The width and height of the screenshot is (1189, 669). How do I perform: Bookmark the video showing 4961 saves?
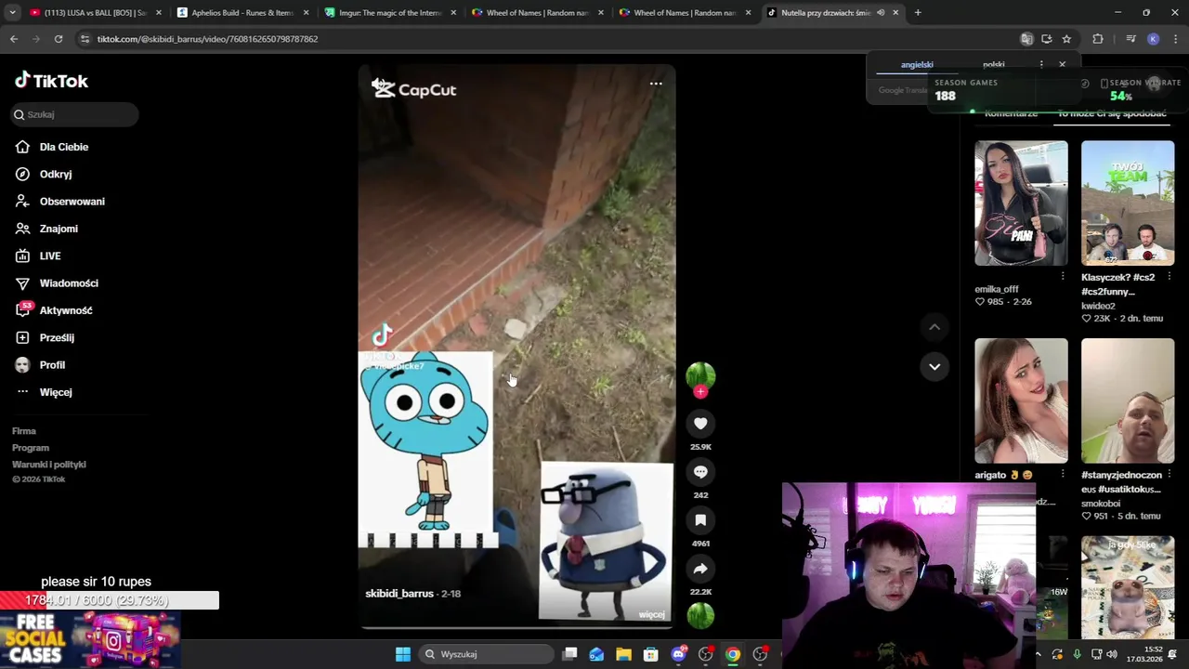700,520
